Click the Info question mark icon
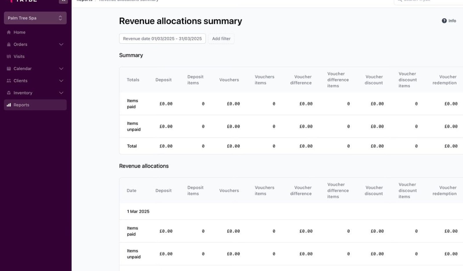The width and height of the screenshot is (463, 271). pos(444,21)
